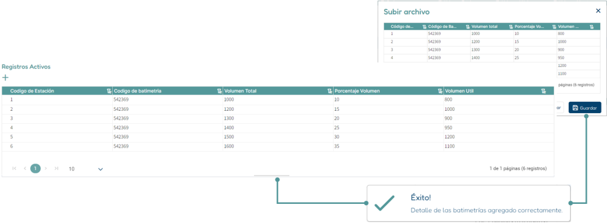Screen dimensions: 608x224
Task: Go to next page of results
Action: [x=46, y=168]
